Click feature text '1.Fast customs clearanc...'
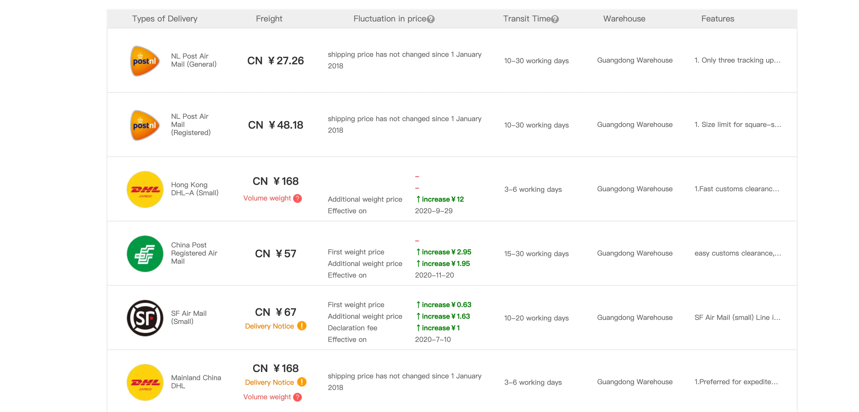Viewport: 859px width, 412px height. point(737,189)
